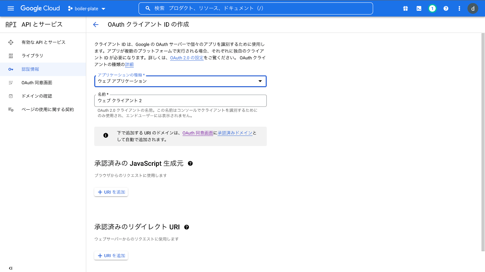Open the notifications icon showing 1
Screen dimensions: 485x272
click(x=432, y=8)
